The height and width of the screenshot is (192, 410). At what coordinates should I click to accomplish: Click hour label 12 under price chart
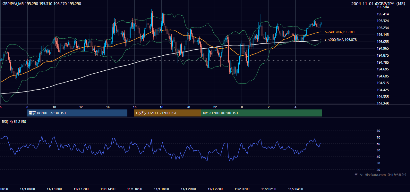(81, 107)
